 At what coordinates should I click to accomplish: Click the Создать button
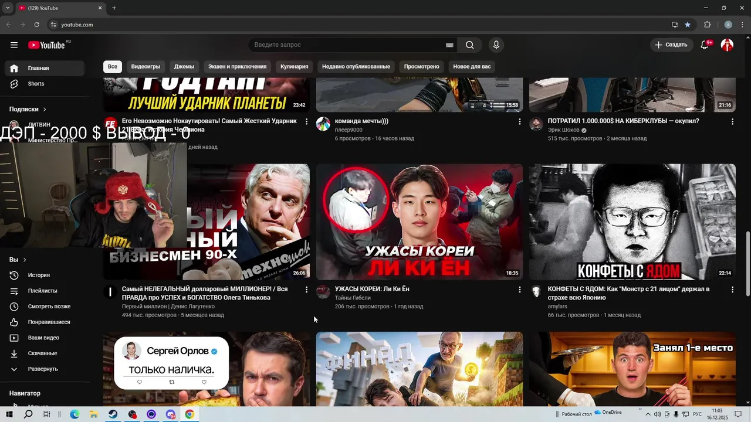click(x=671, y=45)
